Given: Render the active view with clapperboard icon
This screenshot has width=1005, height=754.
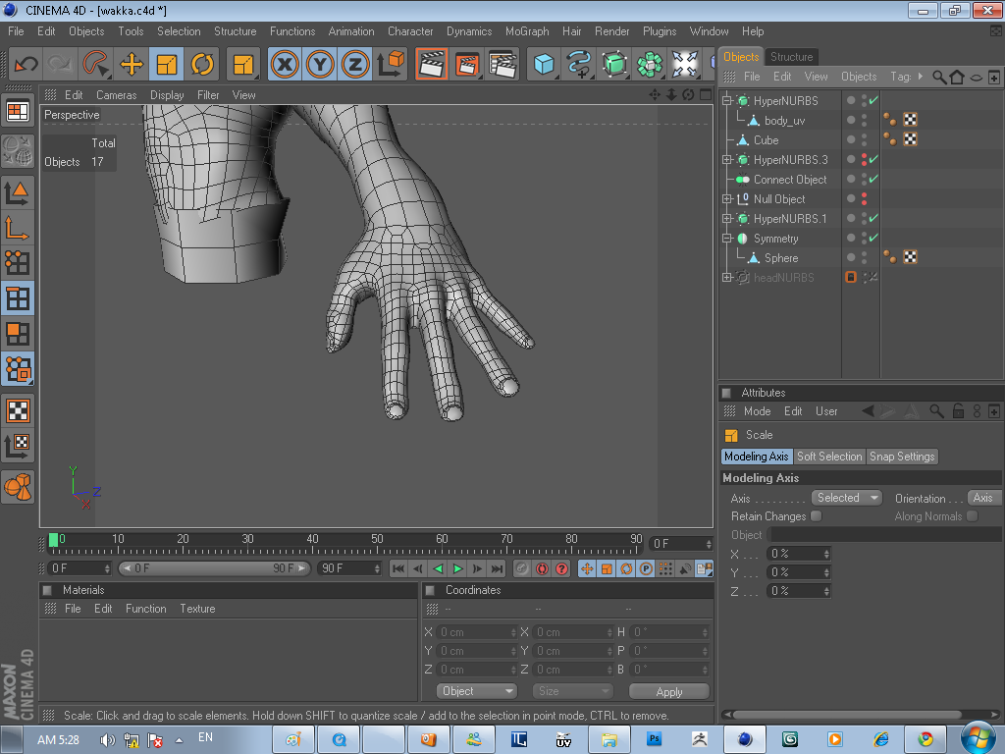Looking at the screenshot, I should (432, 64).
